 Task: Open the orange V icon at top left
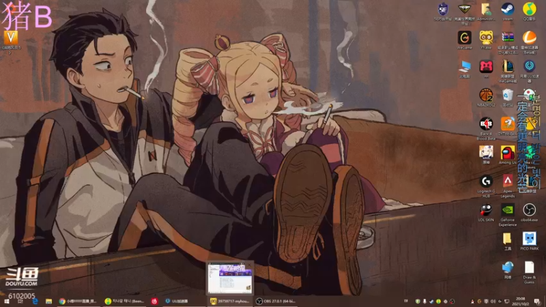[10, 42]
